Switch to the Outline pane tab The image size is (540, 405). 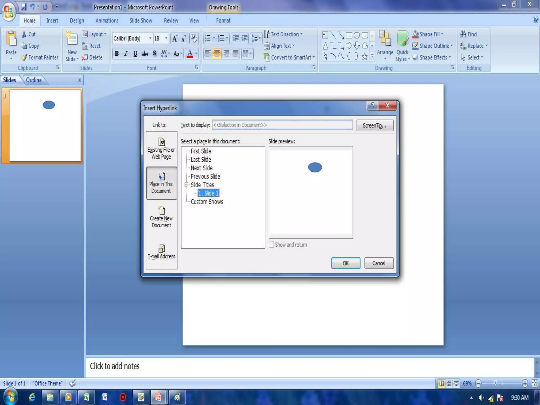[34, 80]
